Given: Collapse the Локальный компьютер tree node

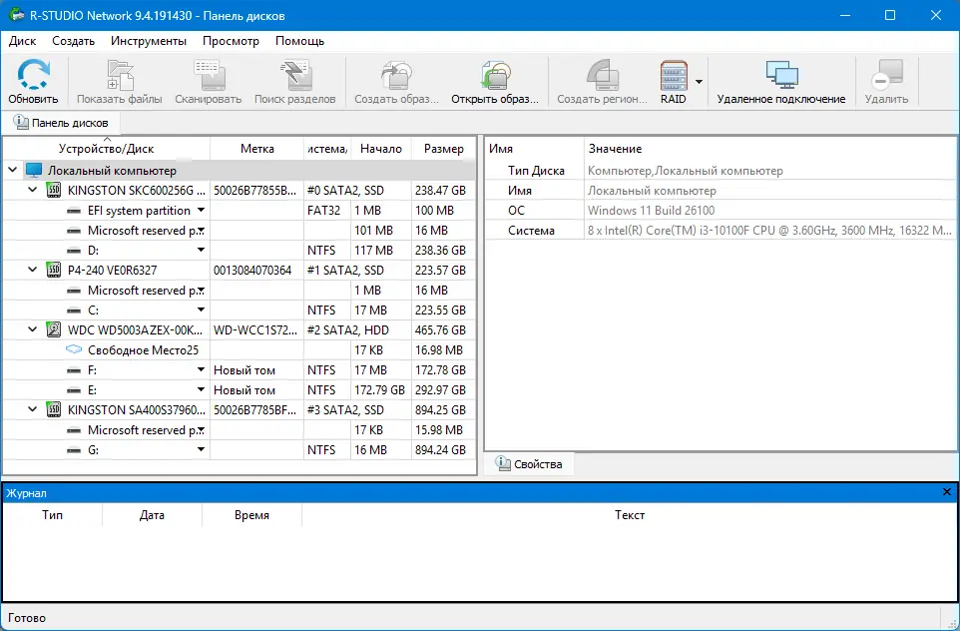Looking at the screenshot, I should [13, 170].
